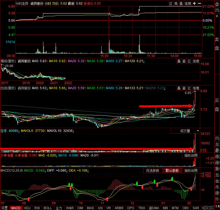Click the 竞 auction icon on intraday chart
The width and height of the screenshot is (220, 210).
coord(176,3)
